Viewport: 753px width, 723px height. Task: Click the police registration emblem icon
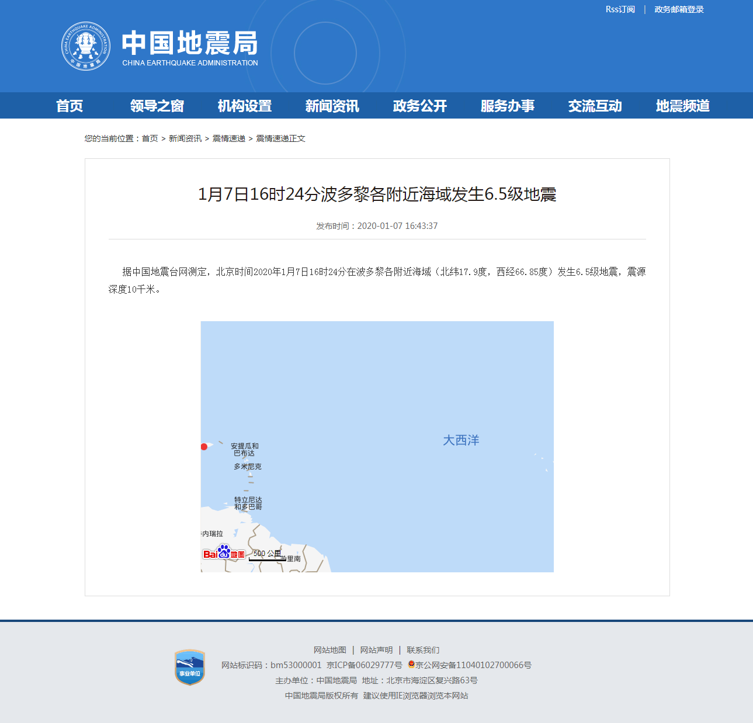(x=411, y=665)
